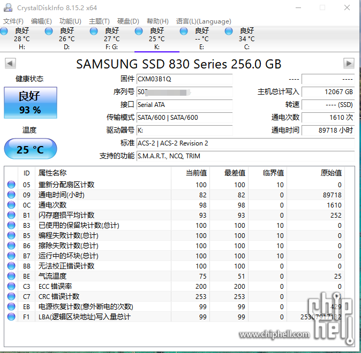Open the 文件(F) menu
Image resolution: width=361 pixels, height=353 pixels.
(x=13, y=21)
